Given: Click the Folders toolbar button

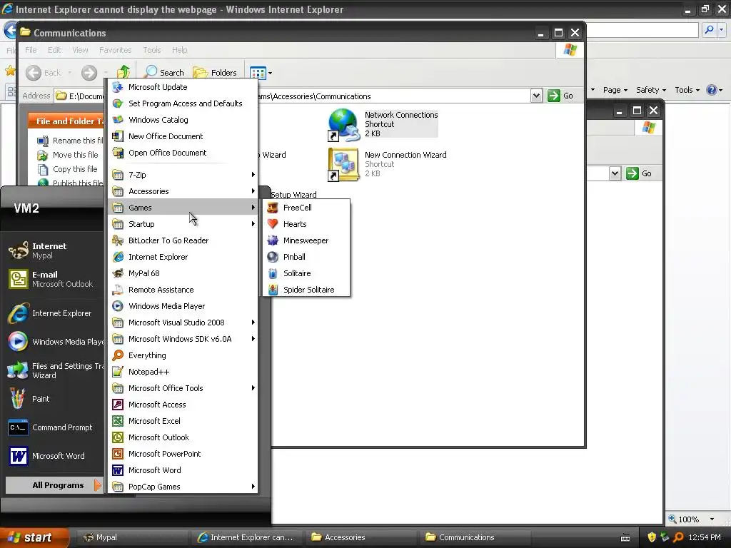Looking at the screenshot, I should tap(215, 73).
